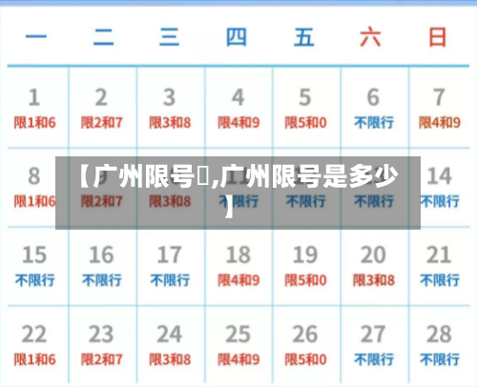Screen dimensions: 477x387
Task: Select date number 24
Action: (x=169, y=335)
